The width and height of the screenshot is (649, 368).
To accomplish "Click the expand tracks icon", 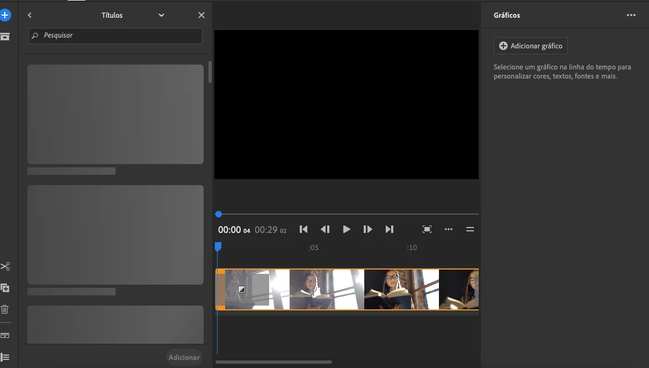I will tap(5, 335).
